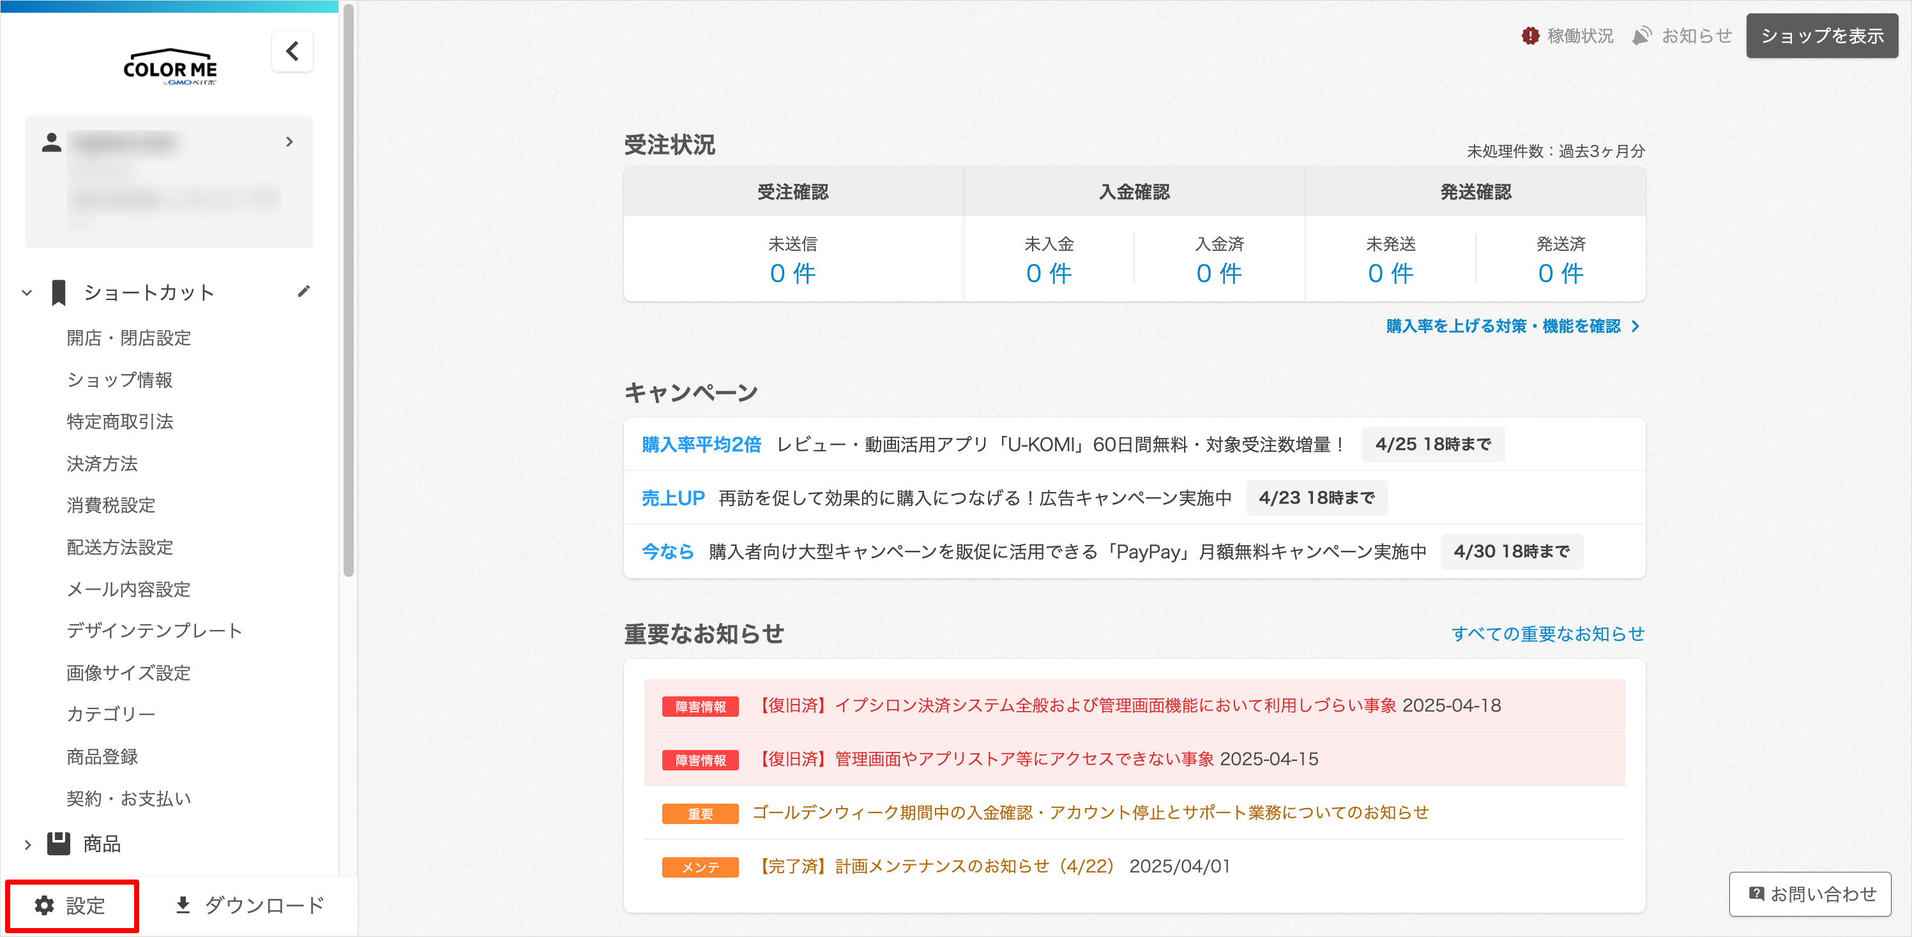Open 画像サイズ設定 shortcut
The height and width of the screenshot is (937, 1912).
[128, 673]
